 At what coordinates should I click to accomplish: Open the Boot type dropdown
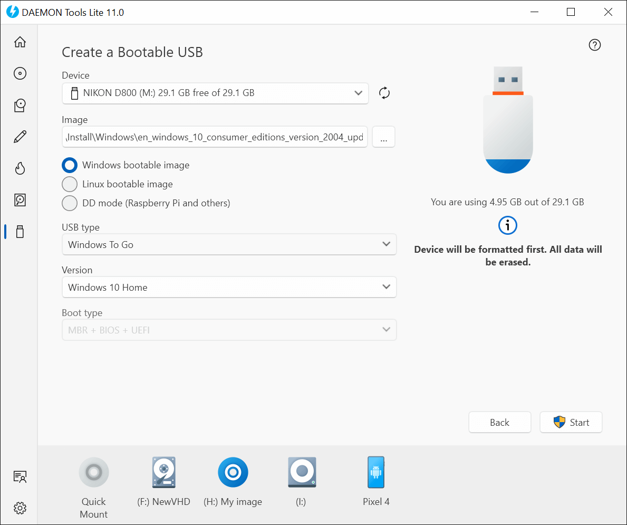tap(229, 330)
